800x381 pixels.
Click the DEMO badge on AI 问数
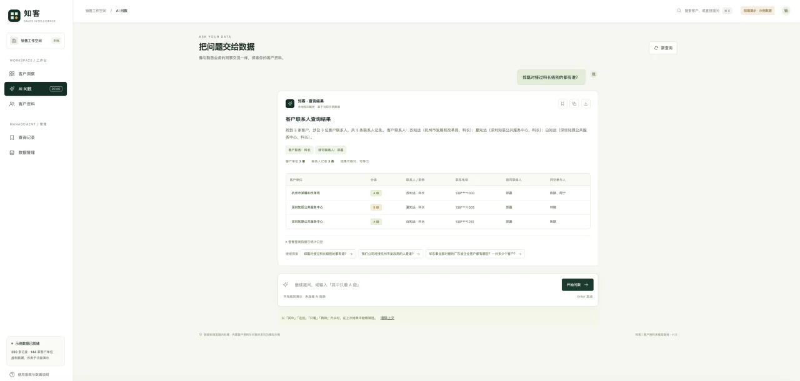56,89
